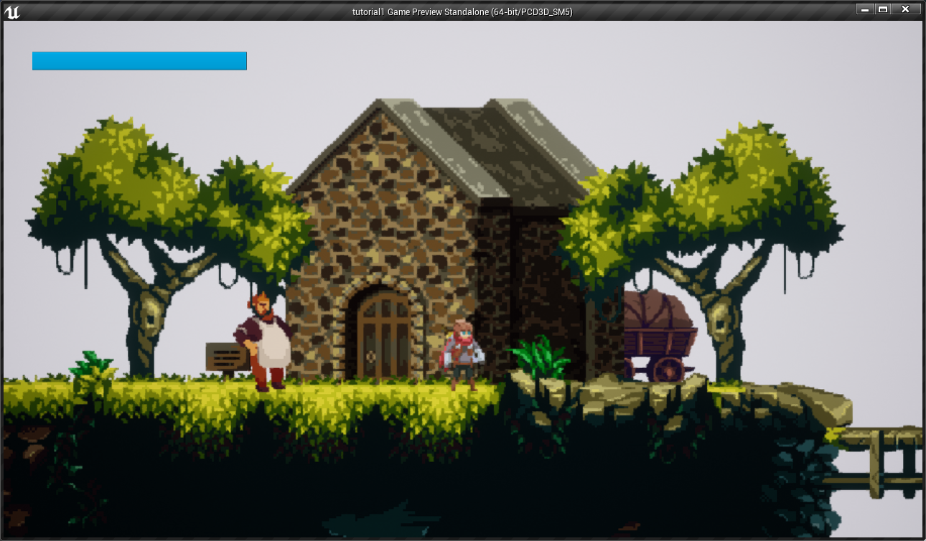The width and height of the screenshot is (926, 541).
Task: Click the wooden signpost beside the shopkeeper
Action: (x=226, y=358)
